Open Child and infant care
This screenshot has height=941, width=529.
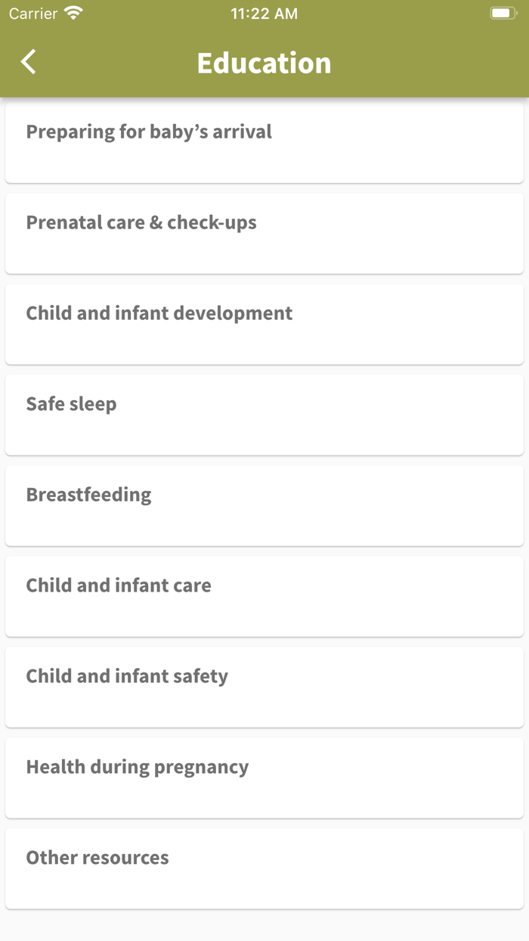[264, 595]
